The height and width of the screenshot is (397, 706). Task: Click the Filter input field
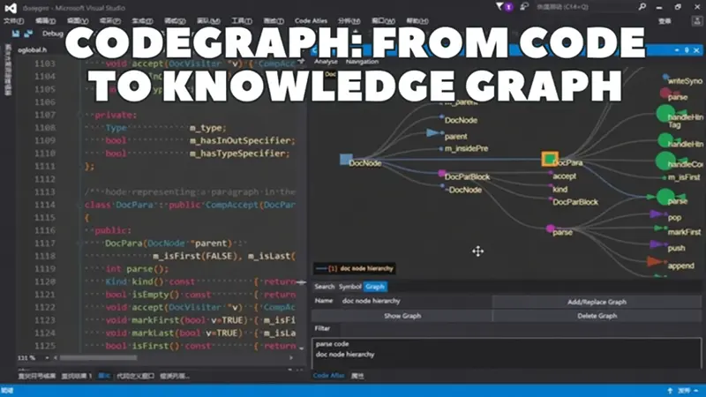[x=520, y=328]
